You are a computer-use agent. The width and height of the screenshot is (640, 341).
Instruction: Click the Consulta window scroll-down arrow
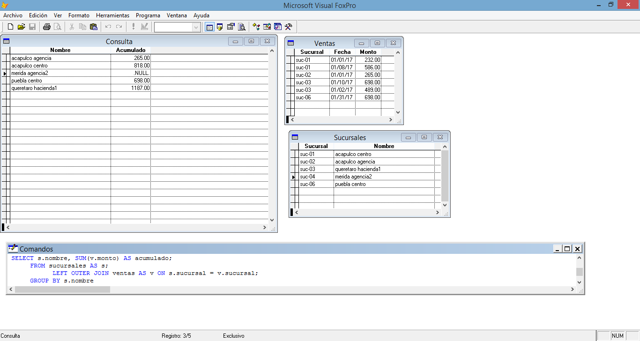(x=272, y=220)
